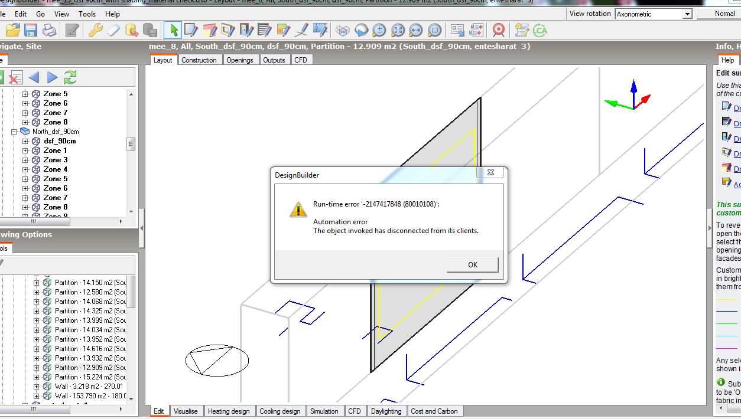Viewport: 741px width, 419px height.
Task: Open the View menu
Action: coord(61,14)
